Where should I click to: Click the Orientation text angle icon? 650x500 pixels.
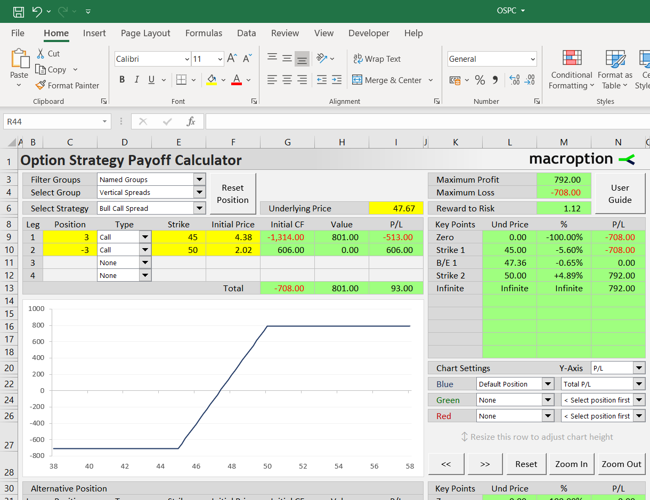coord(322,59)
